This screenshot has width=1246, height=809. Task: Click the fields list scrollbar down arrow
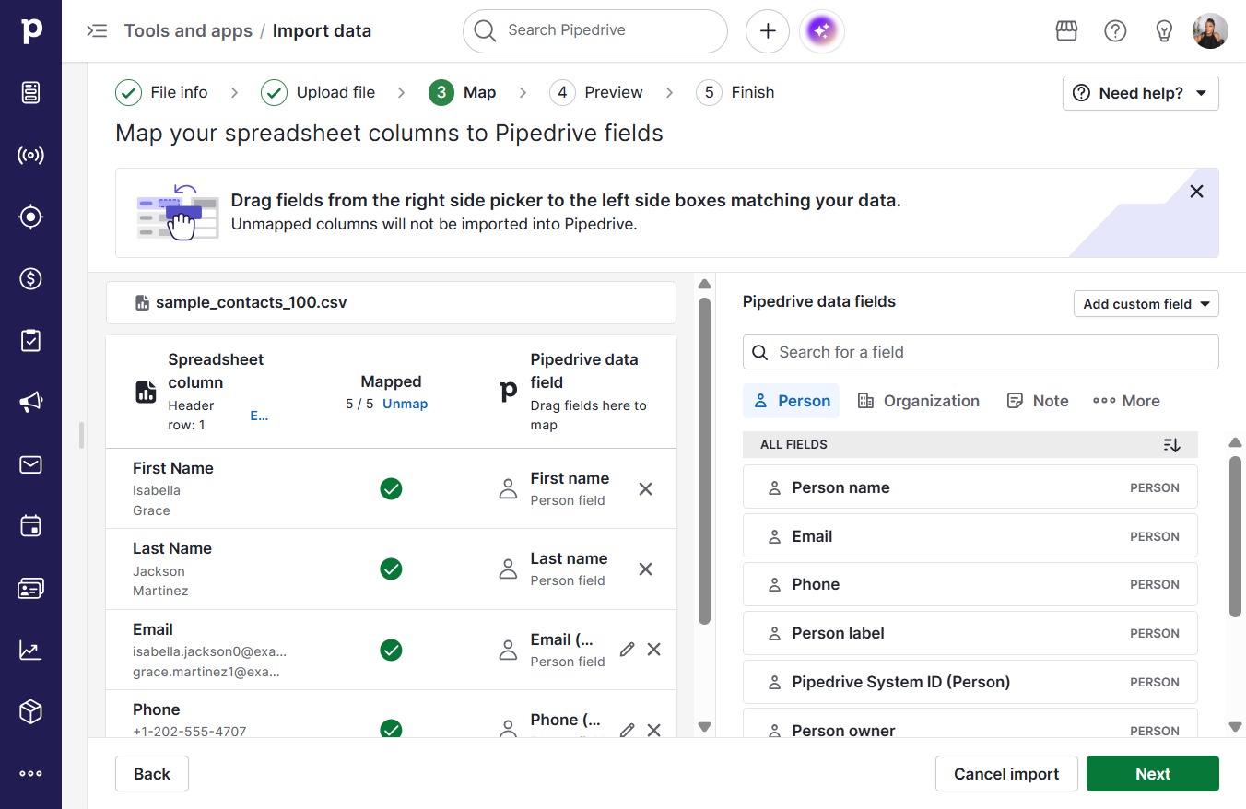tap(1236, 727)
